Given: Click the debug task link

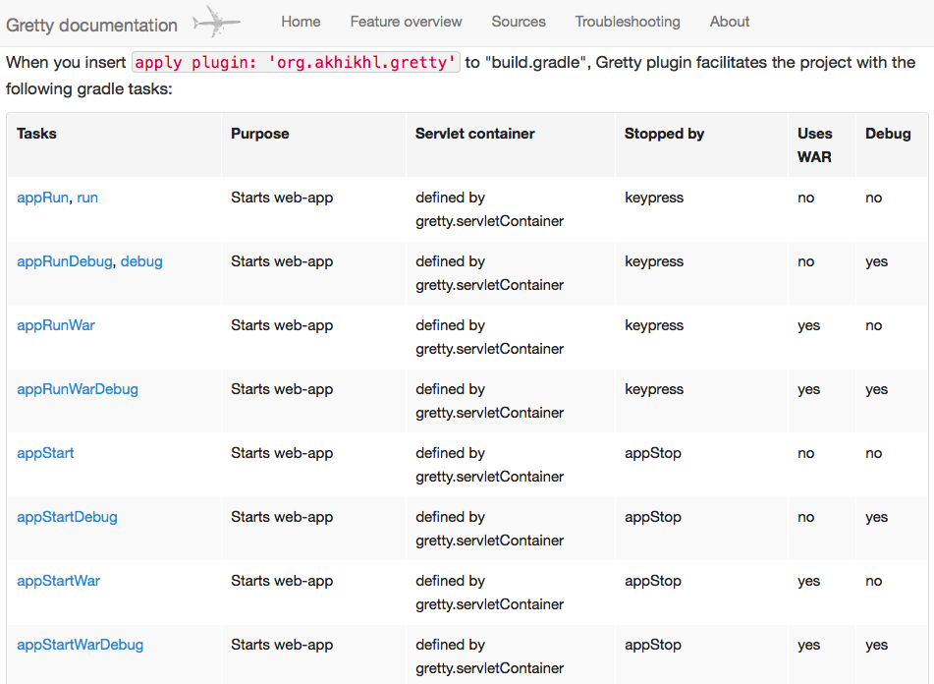Looking at the screenshot, I should (x=141, y=261).
